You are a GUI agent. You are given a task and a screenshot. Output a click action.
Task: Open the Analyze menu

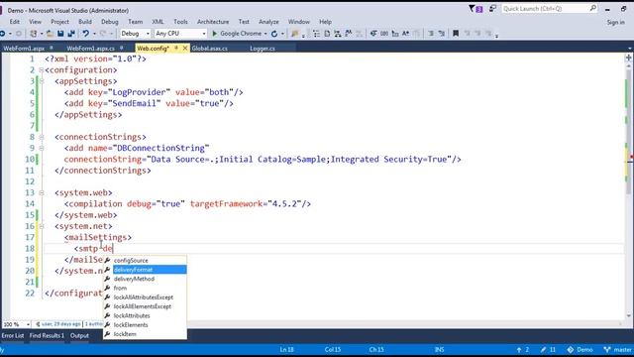[x=268, y=22]
